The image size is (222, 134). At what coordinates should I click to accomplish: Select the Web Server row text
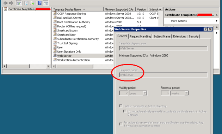pyautogui.click(x=64, y=56)
